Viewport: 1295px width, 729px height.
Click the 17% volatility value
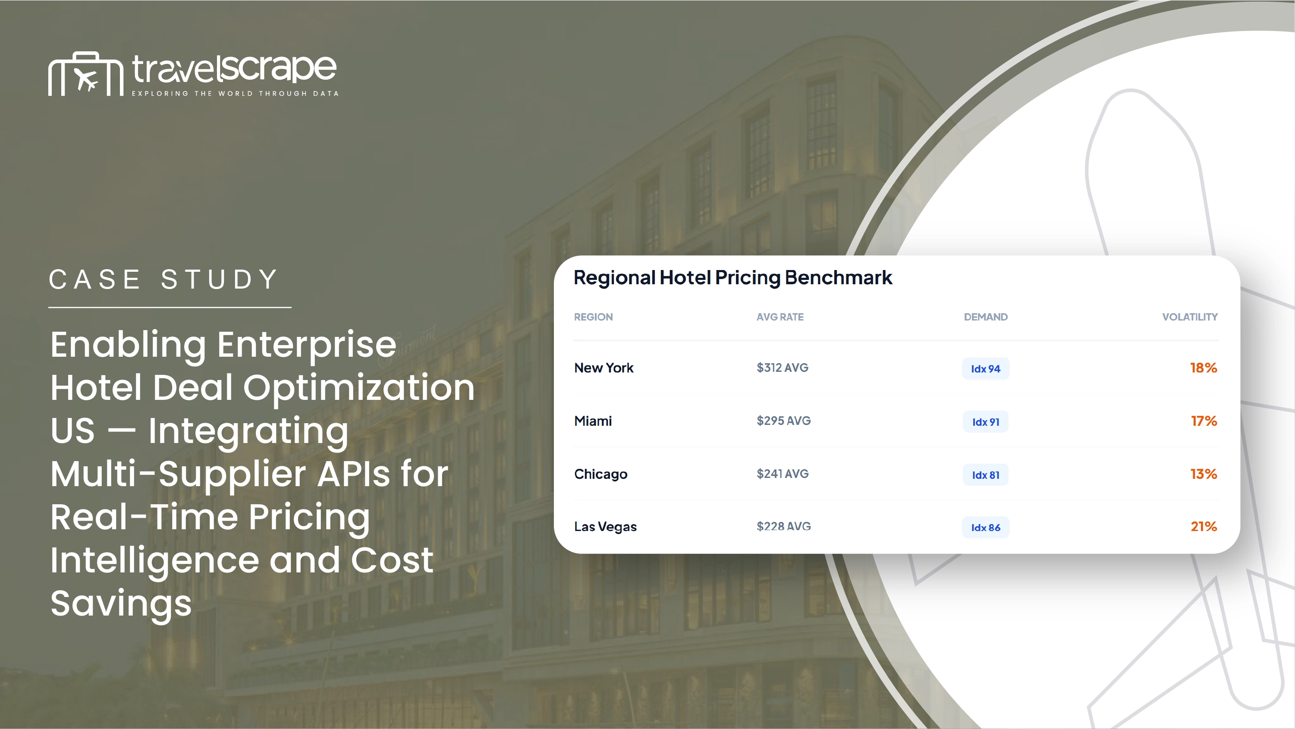tap(1204, 421)
